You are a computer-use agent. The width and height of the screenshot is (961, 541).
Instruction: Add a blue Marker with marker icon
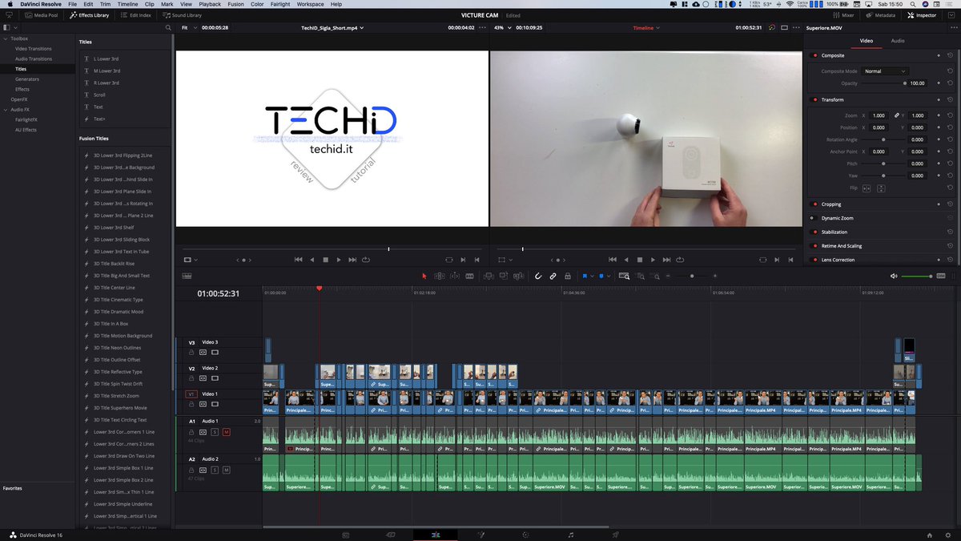(601, 276)
